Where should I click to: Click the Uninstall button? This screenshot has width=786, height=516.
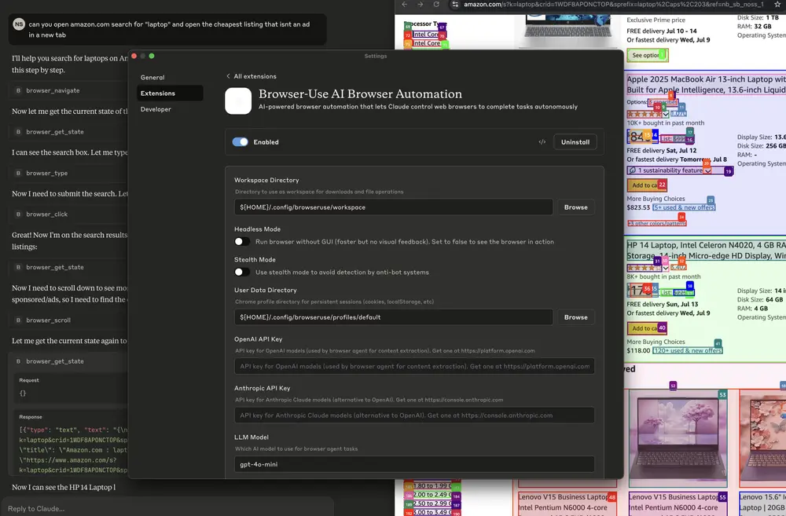(575, 142)
